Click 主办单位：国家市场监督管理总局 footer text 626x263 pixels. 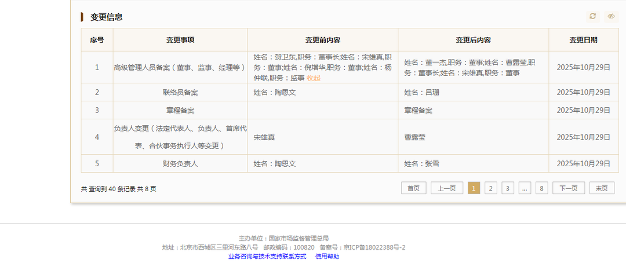point(283,238)
